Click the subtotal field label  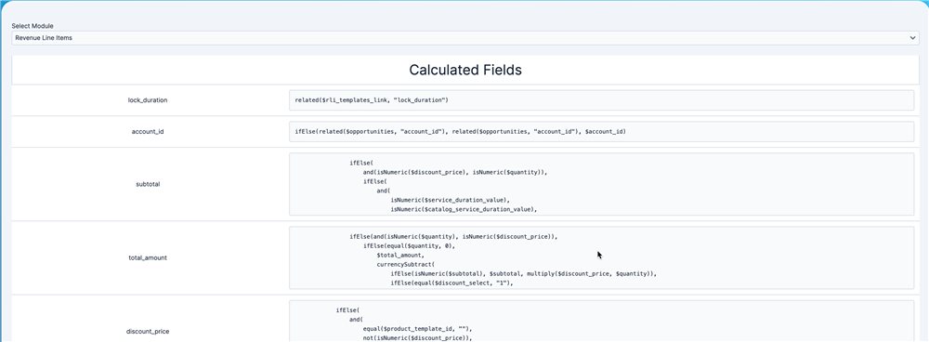tap(148, 184)
